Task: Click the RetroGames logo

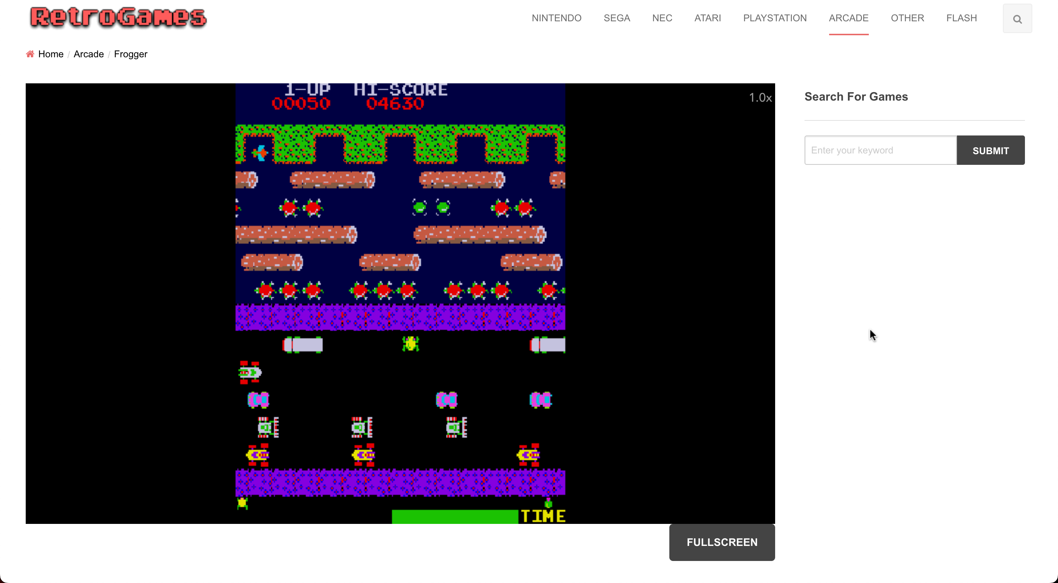Action: point(118,18)
